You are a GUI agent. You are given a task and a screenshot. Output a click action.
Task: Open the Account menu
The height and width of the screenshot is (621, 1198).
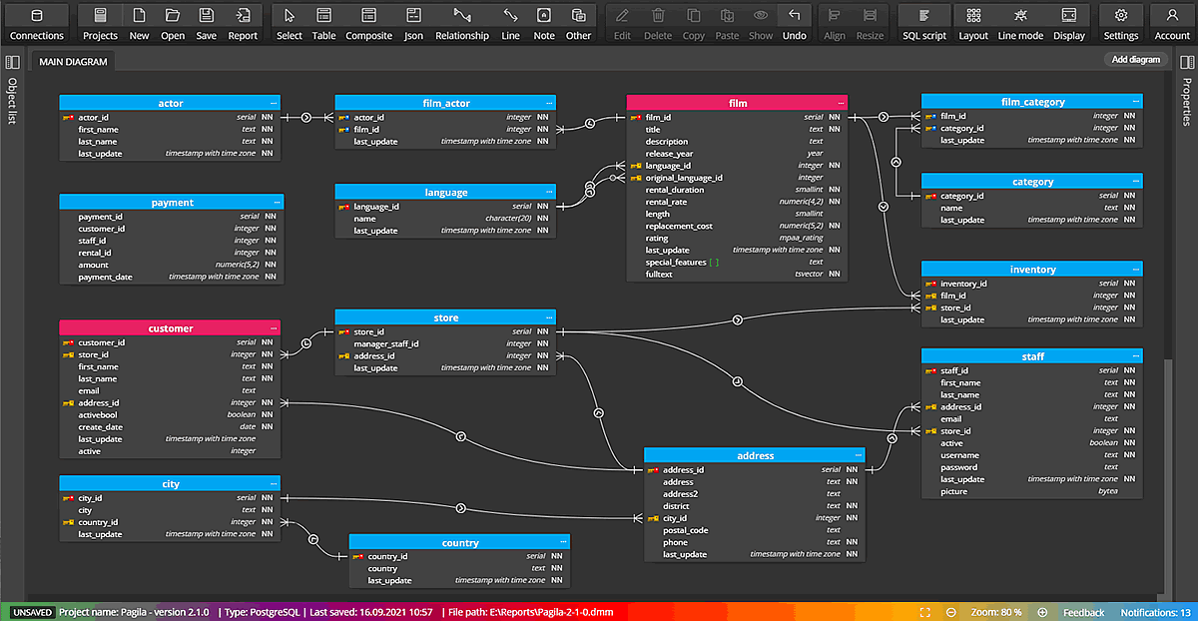pos(1172,23)
